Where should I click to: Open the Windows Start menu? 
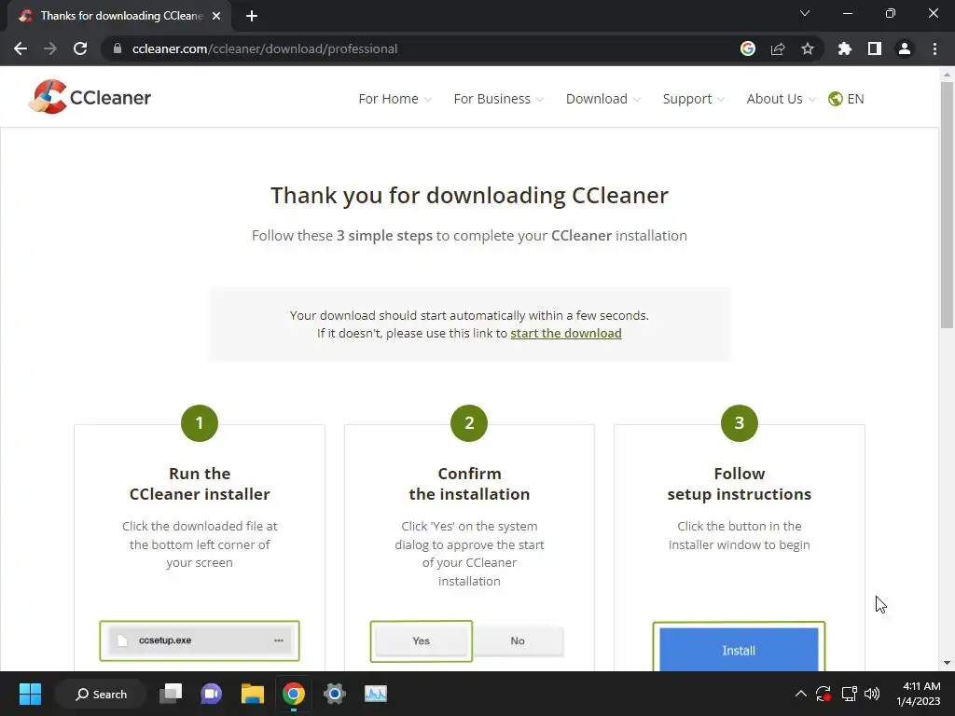point(30,694)
